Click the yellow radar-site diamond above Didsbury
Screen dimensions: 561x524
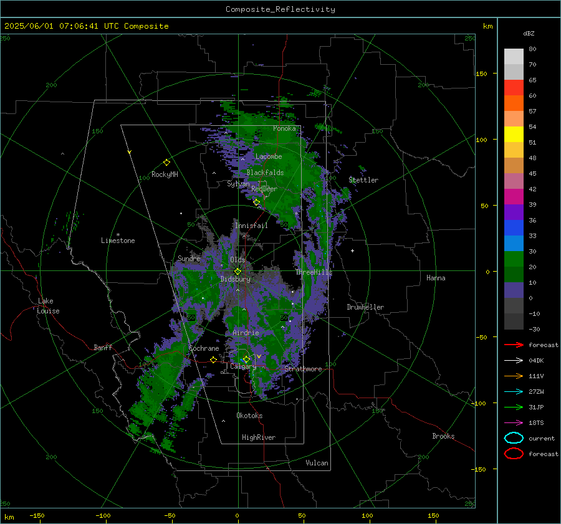tap(237, 272)
